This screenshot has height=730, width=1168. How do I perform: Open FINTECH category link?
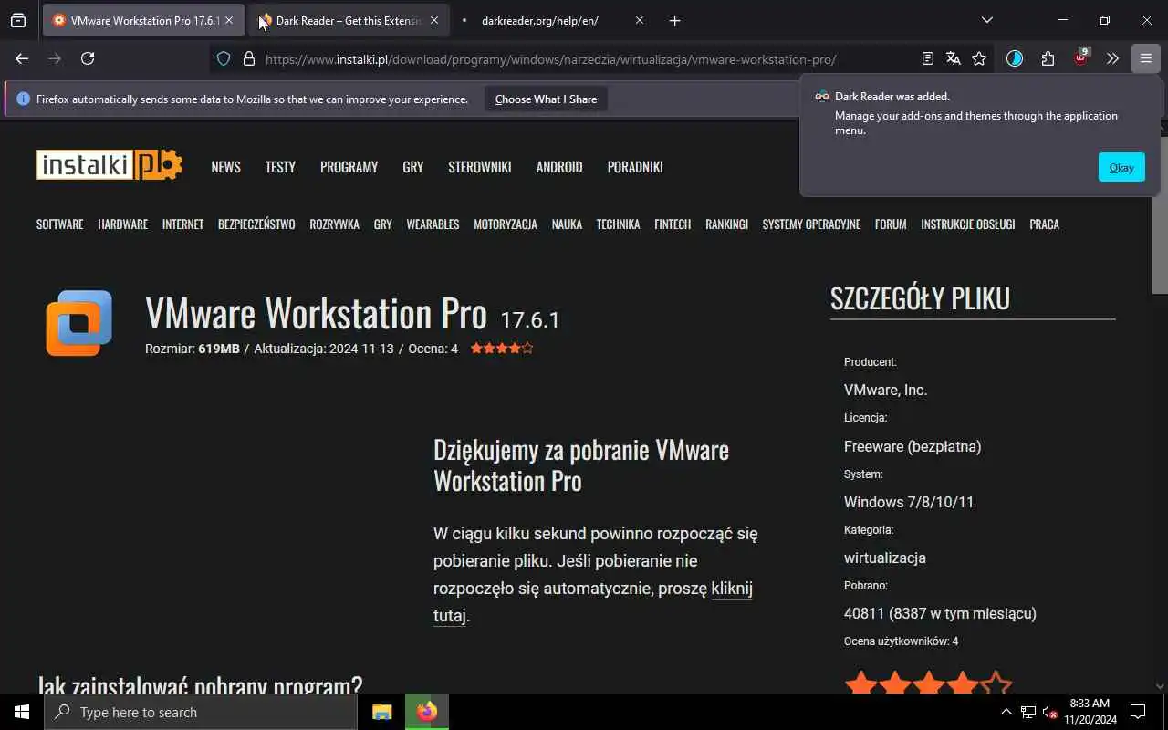(x=673, y=224)
